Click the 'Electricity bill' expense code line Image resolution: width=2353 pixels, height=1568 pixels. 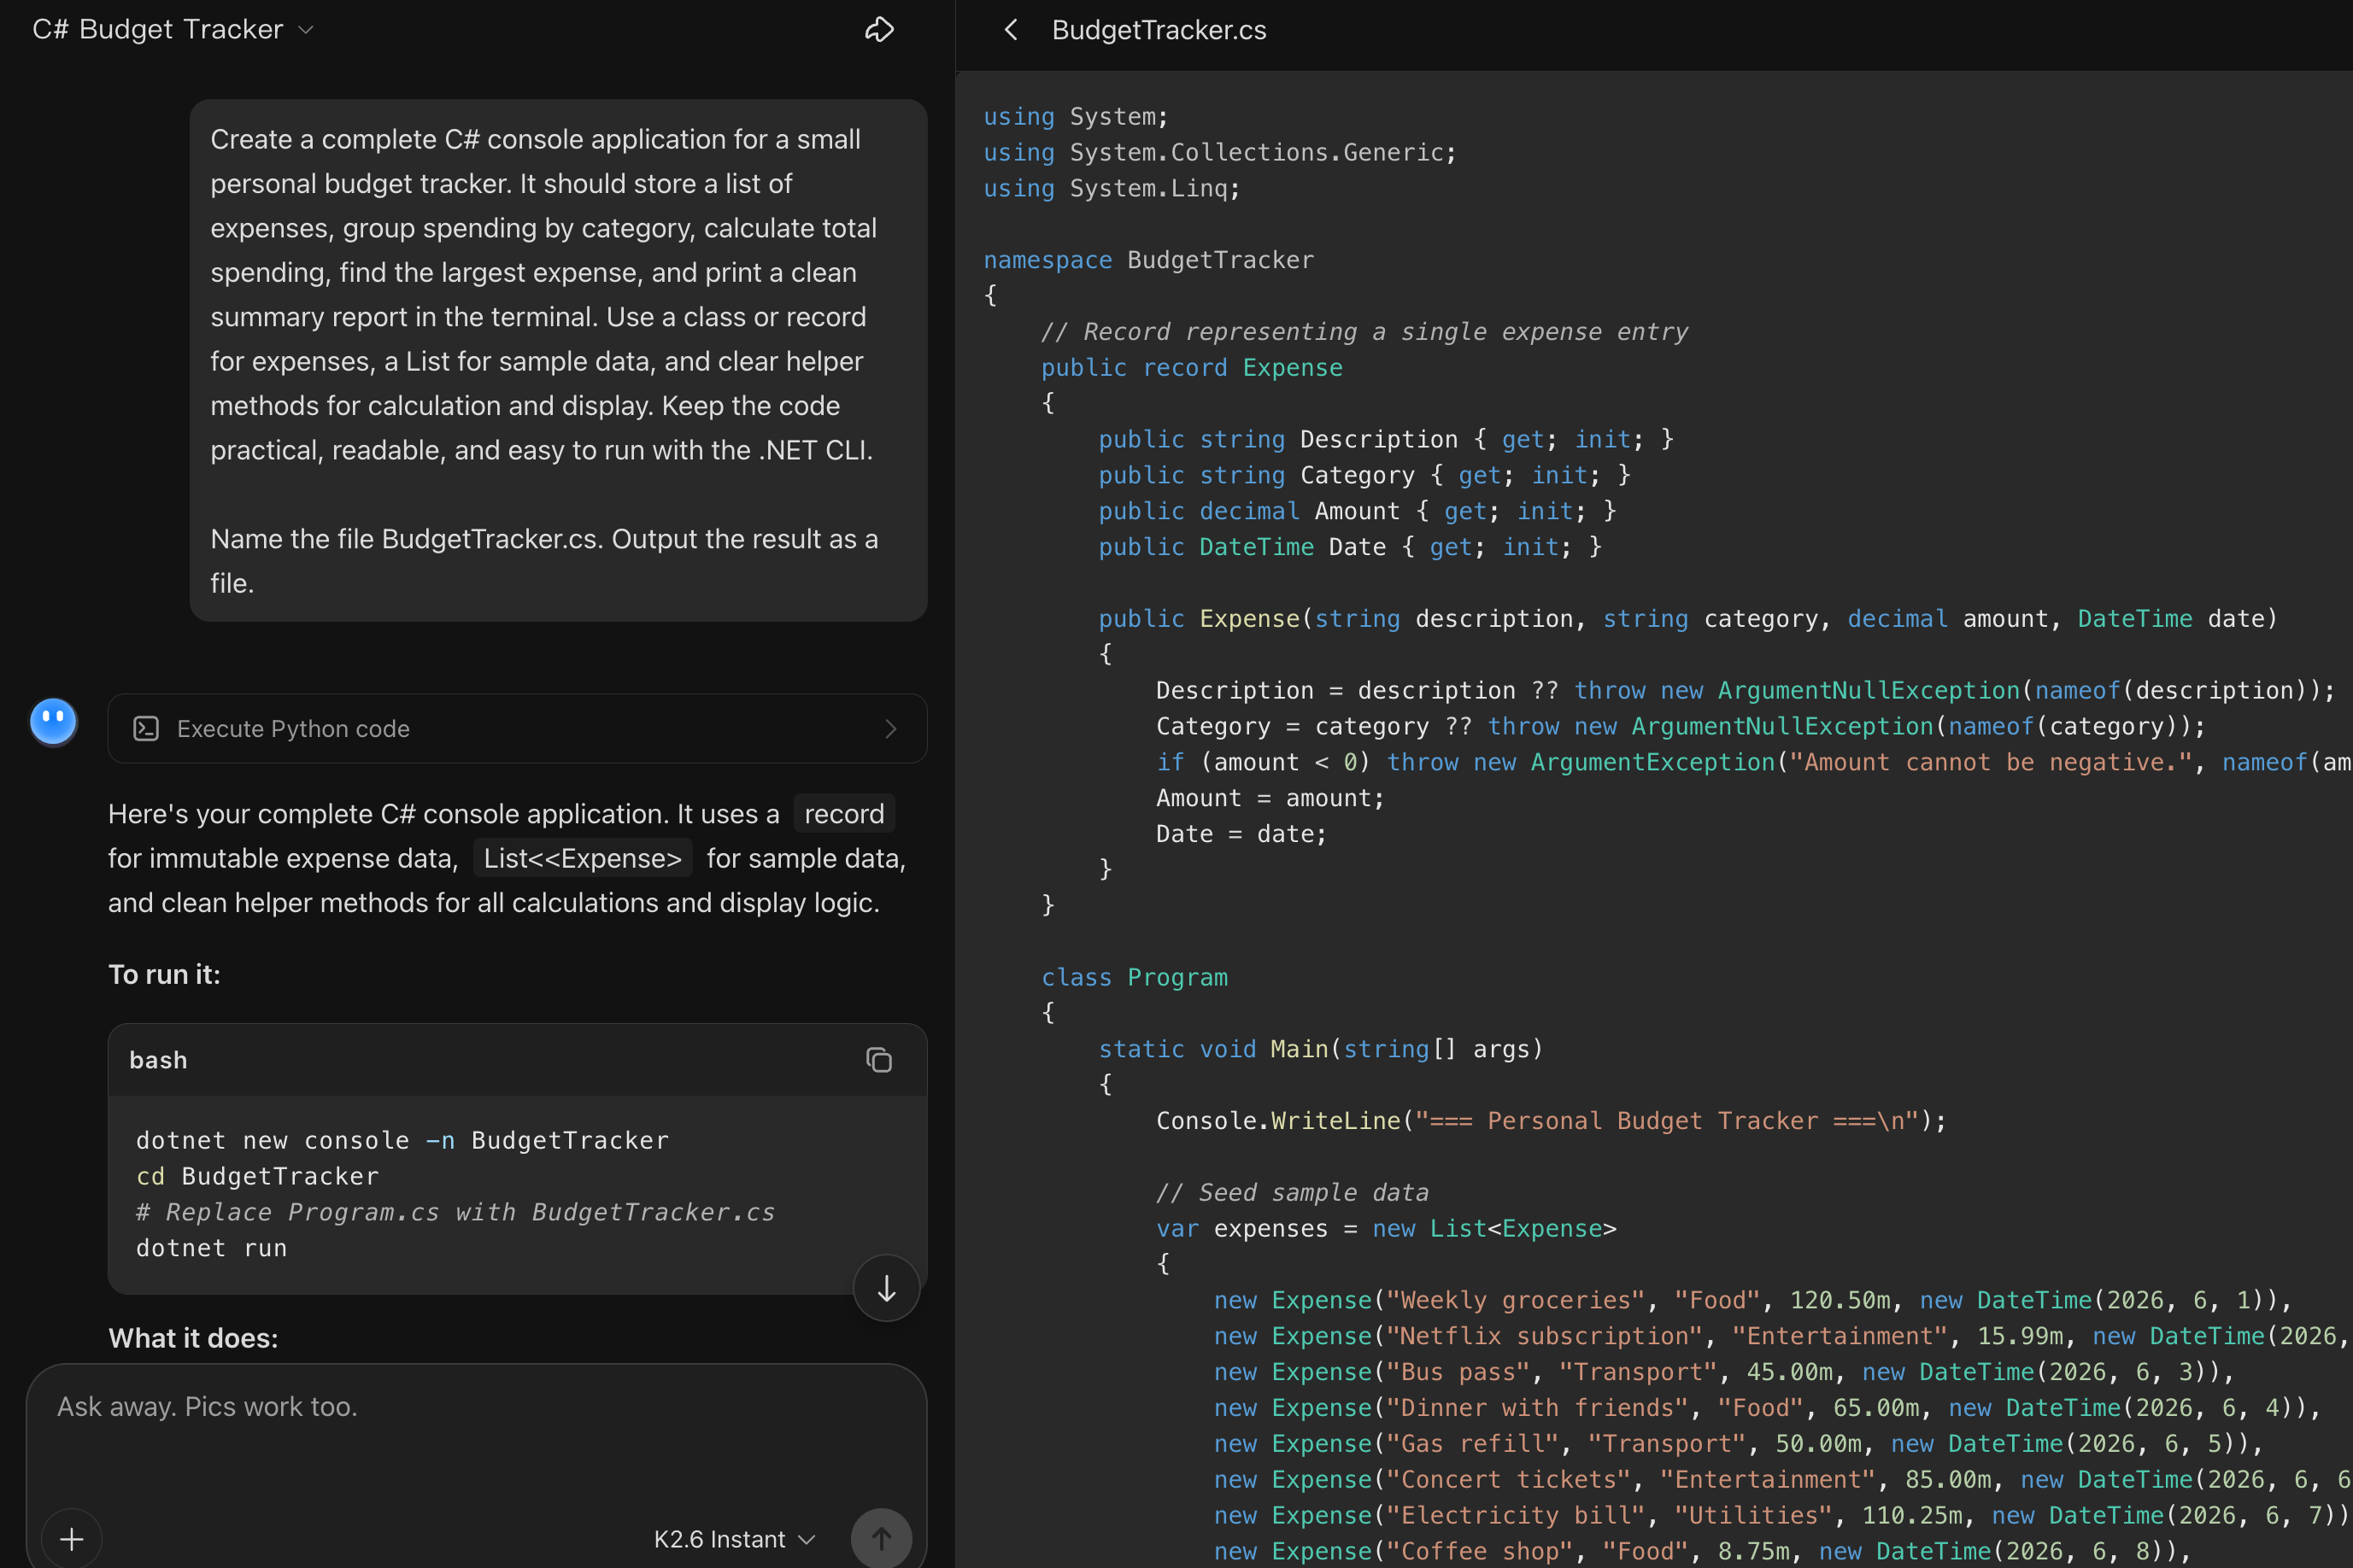pyautogui.click(x=1783, y=1516)
